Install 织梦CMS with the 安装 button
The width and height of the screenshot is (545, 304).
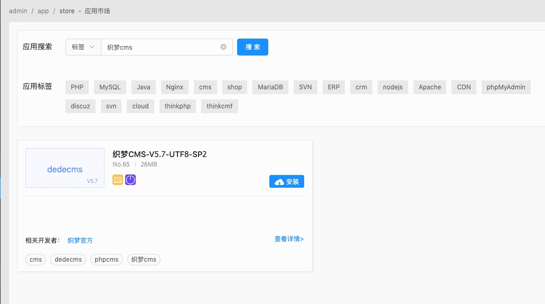tap(287, 181)
